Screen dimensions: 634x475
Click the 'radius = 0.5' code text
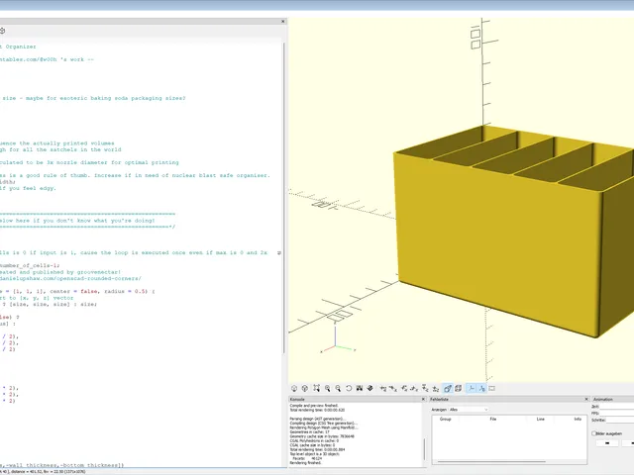point(126,291)
